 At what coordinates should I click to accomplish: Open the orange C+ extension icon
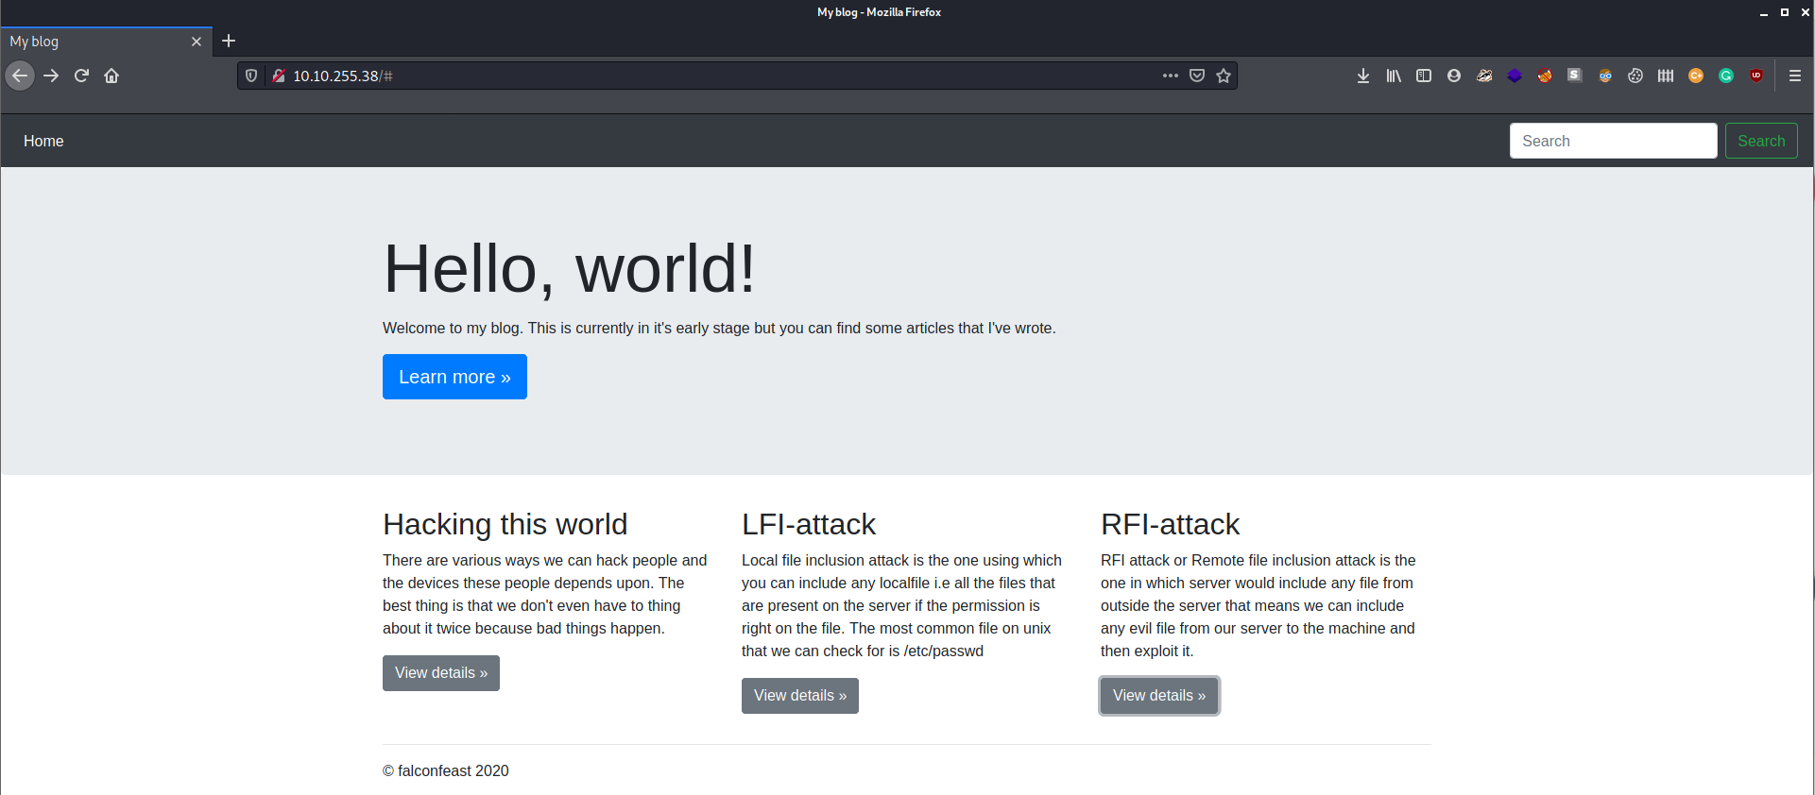click(1696, 76)
